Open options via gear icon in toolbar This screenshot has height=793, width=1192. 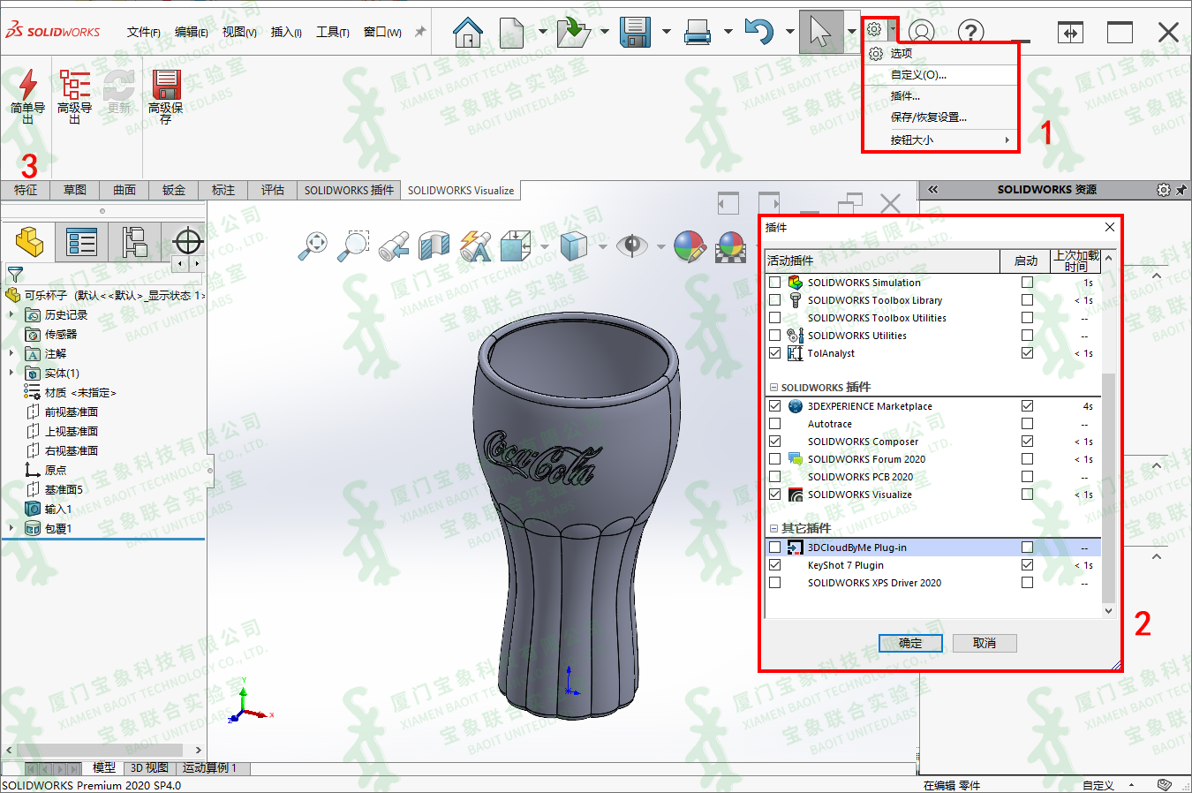pyautogui.click(x=874, y=30)
